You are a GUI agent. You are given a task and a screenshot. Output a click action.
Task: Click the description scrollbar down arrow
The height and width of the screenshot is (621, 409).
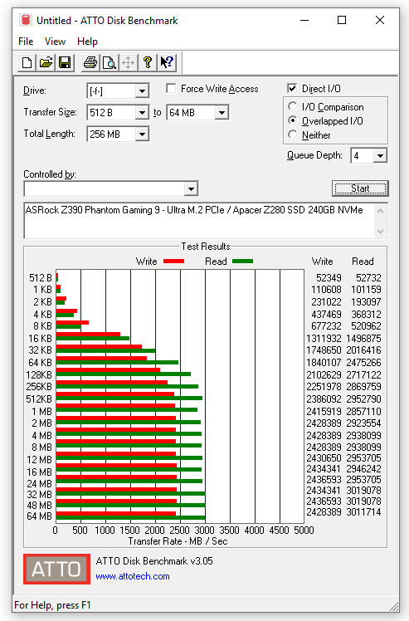pos(381,232)
